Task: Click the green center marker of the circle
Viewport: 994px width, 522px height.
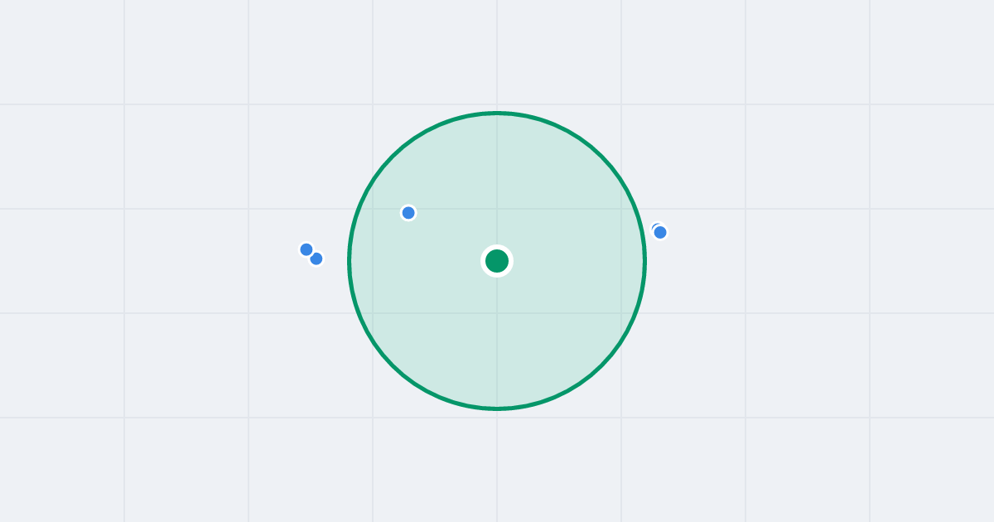Action: 497,261
